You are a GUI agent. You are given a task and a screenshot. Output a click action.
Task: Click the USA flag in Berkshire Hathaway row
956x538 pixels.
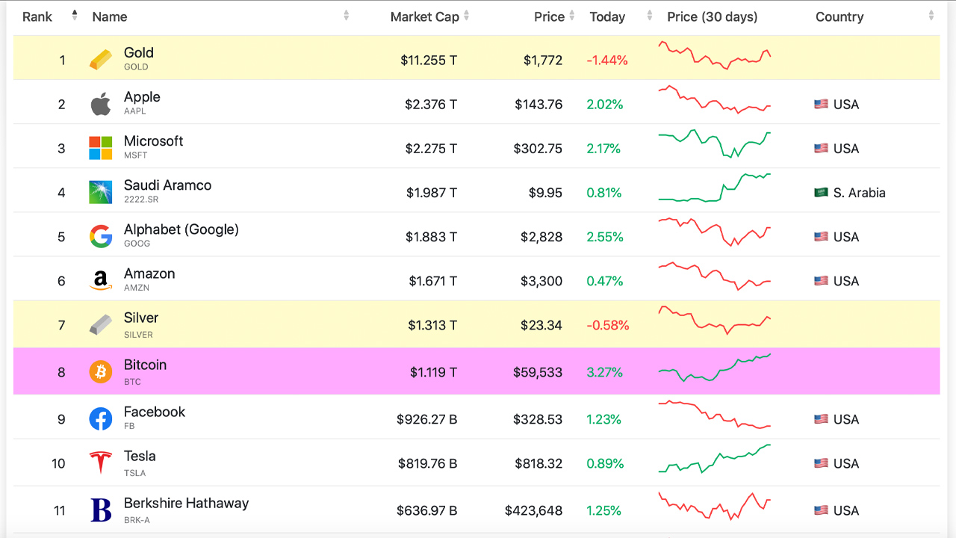821,510
